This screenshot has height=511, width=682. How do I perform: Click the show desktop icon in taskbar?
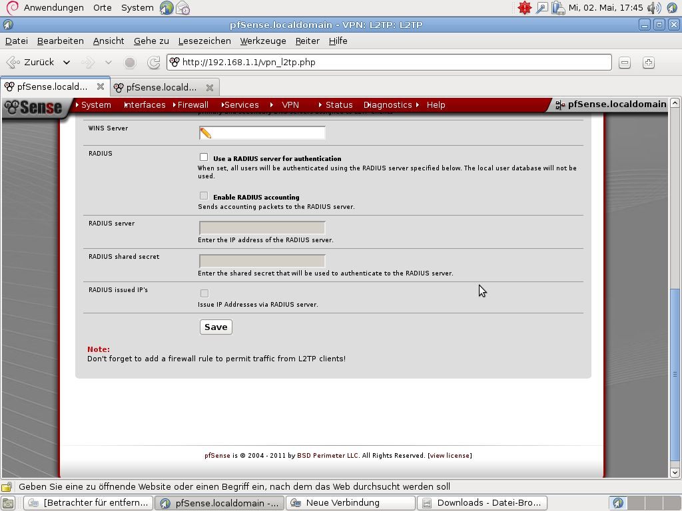[x=8, y=503]
